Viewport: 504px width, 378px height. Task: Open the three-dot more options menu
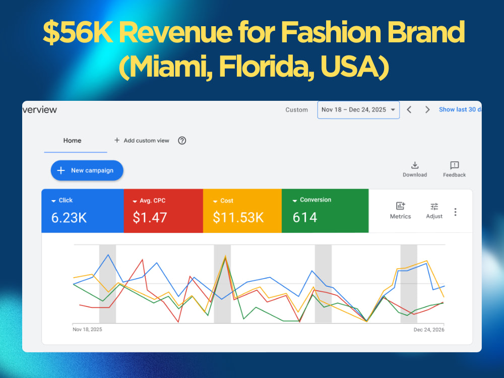click(455, 212)
